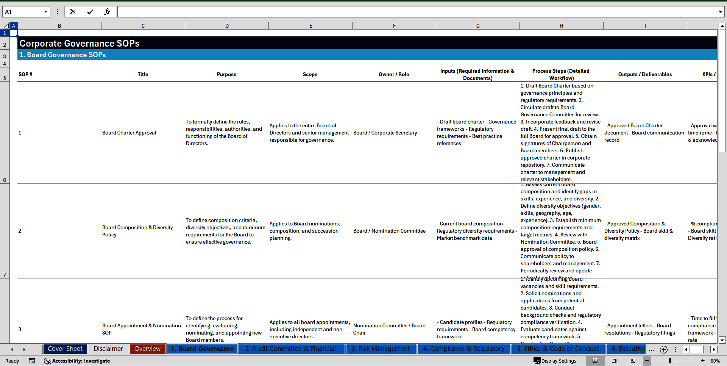Image resolution: width=727 pixels, height=366 pixels.
Task: Open the macro recording status bar icon
Action: tap(32, 361)
